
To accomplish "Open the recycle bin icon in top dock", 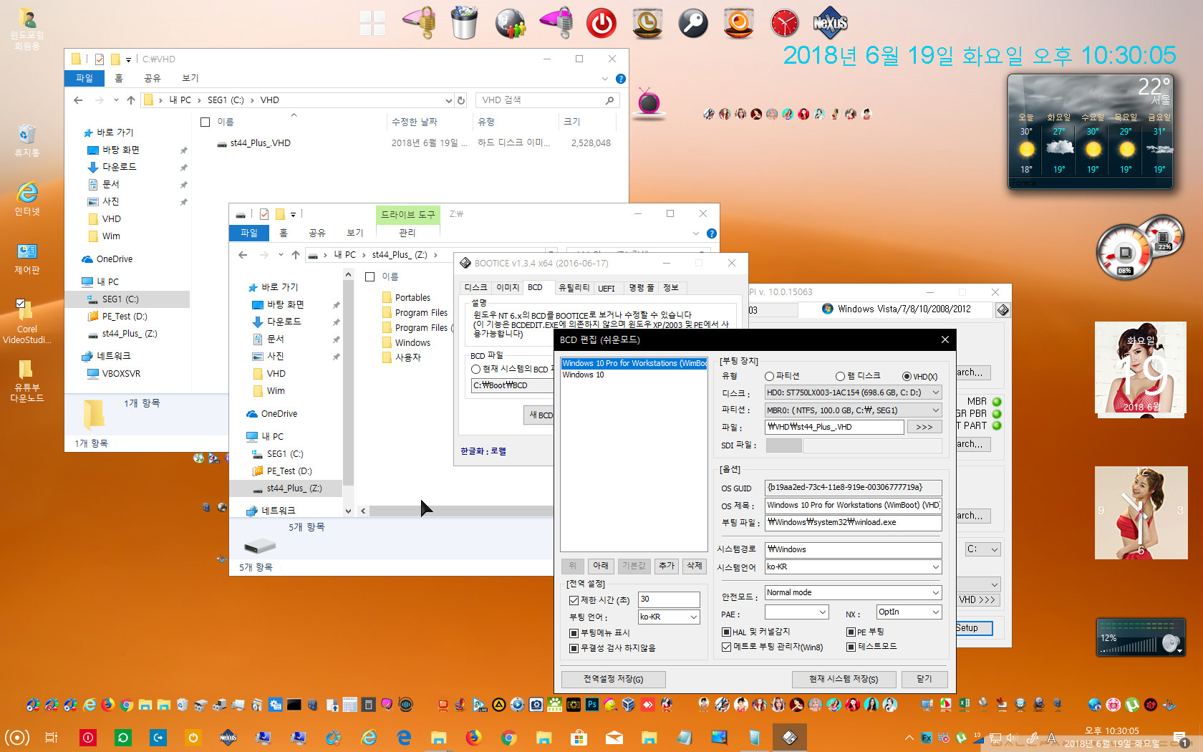I will coord(464,23).
